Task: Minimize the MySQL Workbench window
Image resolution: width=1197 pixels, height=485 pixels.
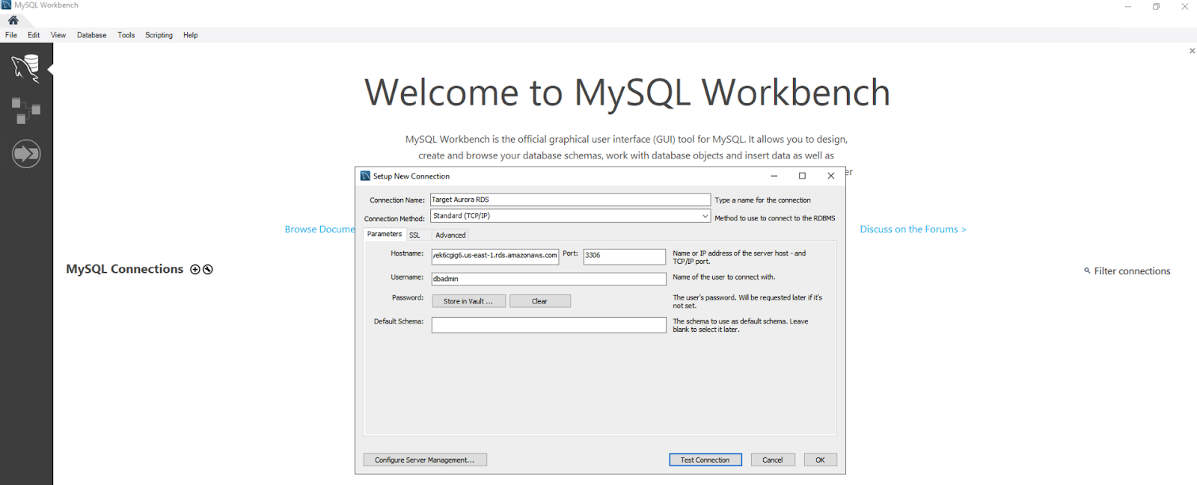Action: 1127,7
